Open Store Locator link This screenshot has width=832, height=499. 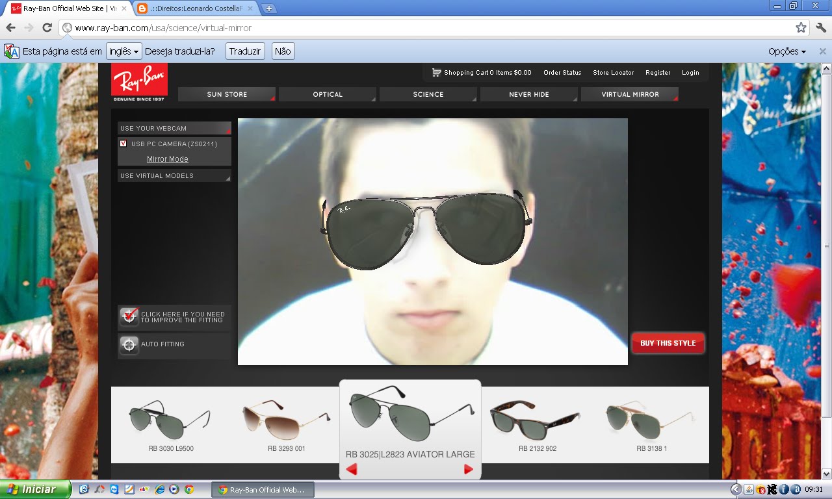pos(614,73)
